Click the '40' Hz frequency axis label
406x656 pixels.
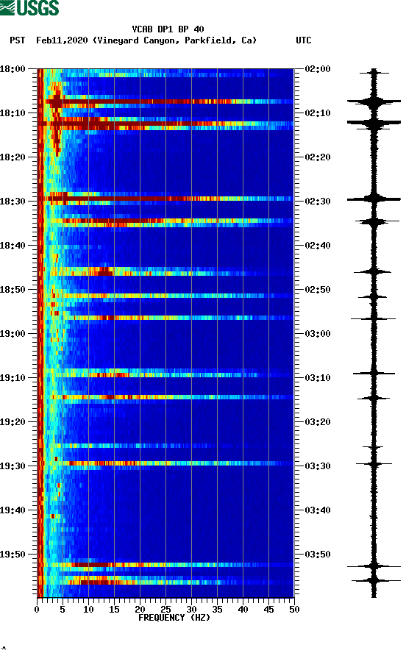(x=243, y=610)
